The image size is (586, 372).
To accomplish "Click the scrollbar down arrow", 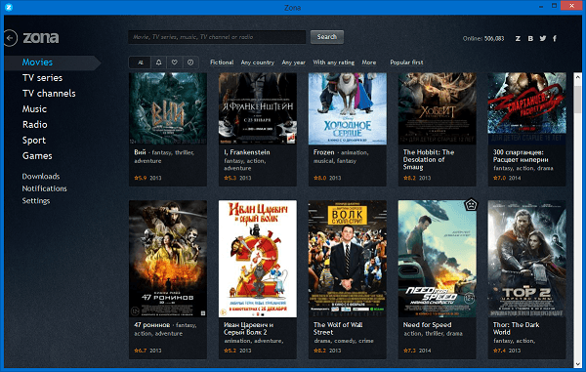I will [578, 363].
